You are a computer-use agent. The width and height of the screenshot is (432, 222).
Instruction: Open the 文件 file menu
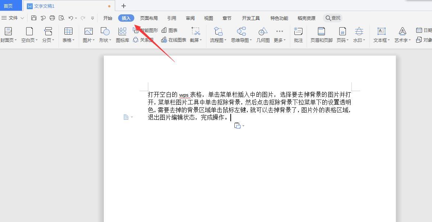coord(13,18)
